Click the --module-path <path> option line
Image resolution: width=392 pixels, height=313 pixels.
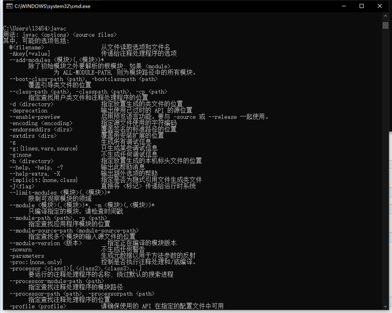point(58,218)
